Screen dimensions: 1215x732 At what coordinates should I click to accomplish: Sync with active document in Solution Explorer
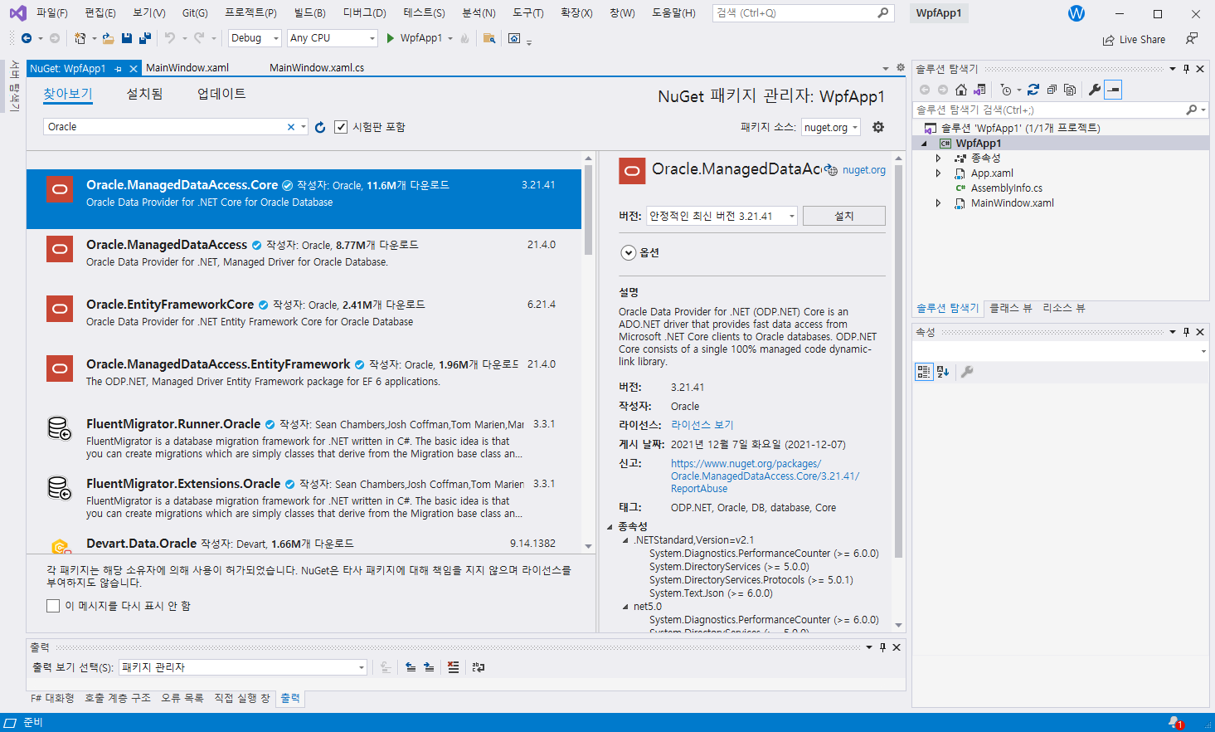pyautogui.click(x=1033, y=90)
